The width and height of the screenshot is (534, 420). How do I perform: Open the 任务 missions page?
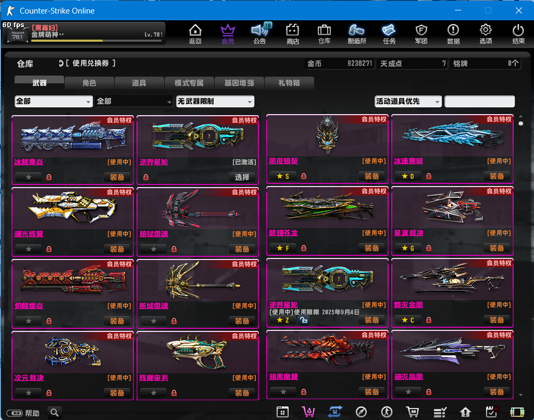(x=389, y=34)
